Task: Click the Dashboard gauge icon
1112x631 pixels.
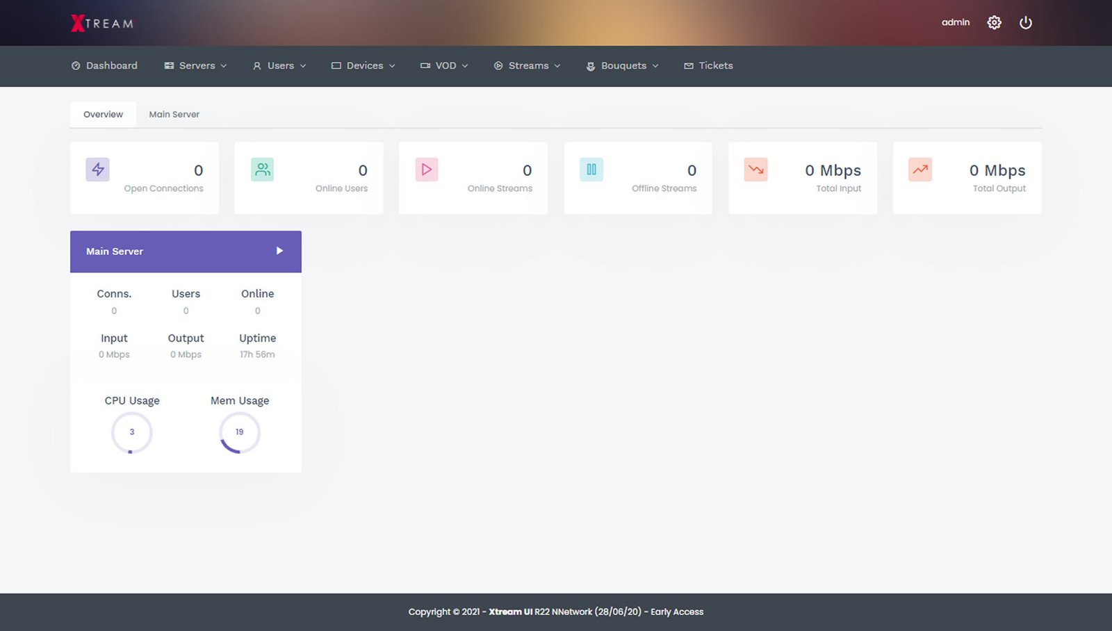Action: coord(76,66)
